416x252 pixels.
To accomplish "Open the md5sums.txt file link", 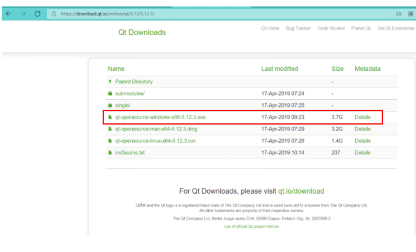I will (x=130, y=153).
